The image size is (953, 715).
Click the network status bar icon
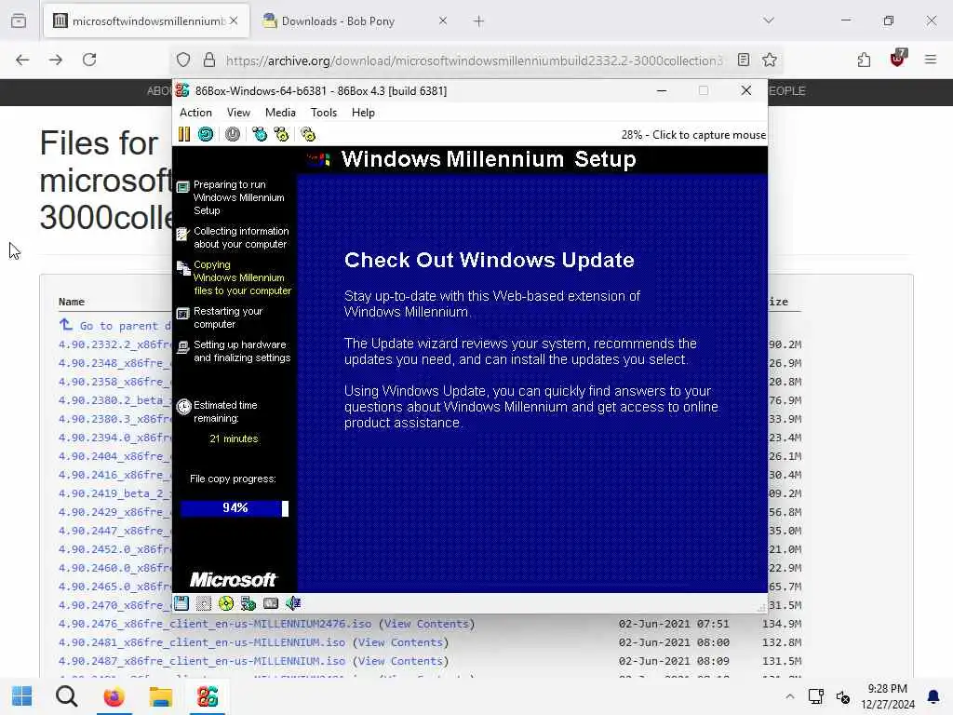[x=248, y=603]
